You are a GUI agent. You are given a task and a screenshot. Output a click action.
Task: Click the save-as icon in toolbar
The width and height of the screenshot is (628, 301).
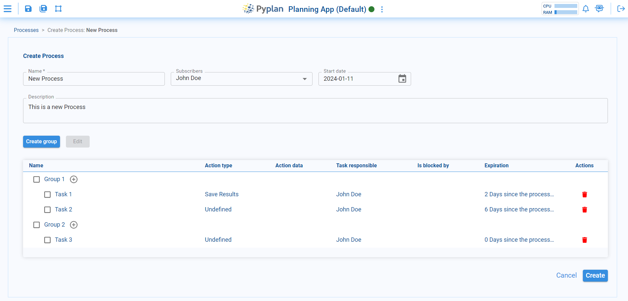pos(43,9)
